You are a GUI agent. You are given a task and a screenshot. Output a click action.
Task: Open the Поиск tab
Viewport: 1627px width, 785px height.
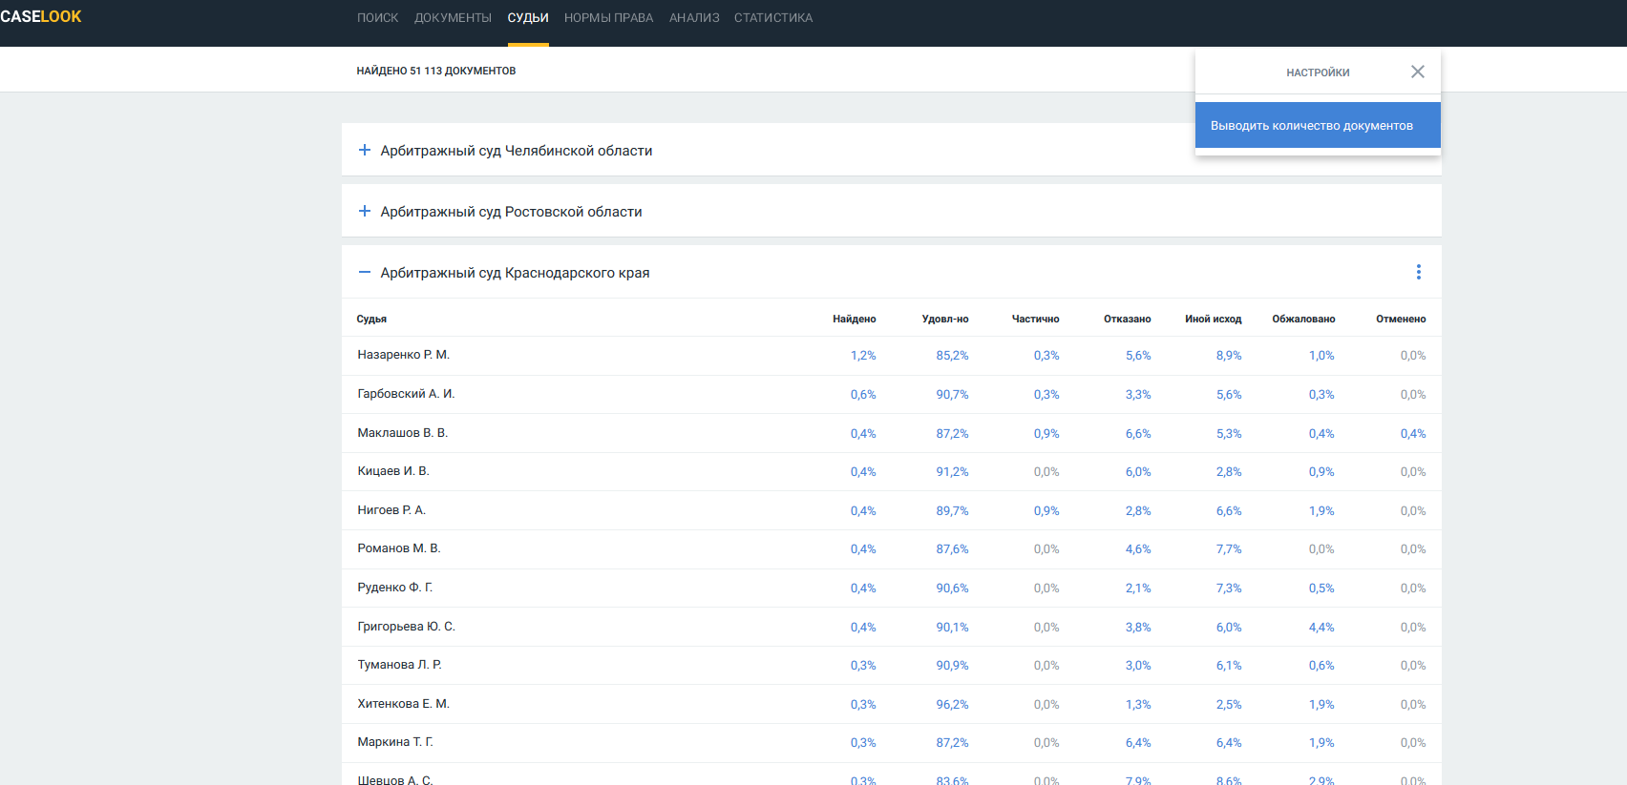(377, 18)
